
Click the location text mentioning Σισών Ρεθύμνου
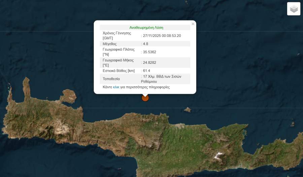(162, 79)
